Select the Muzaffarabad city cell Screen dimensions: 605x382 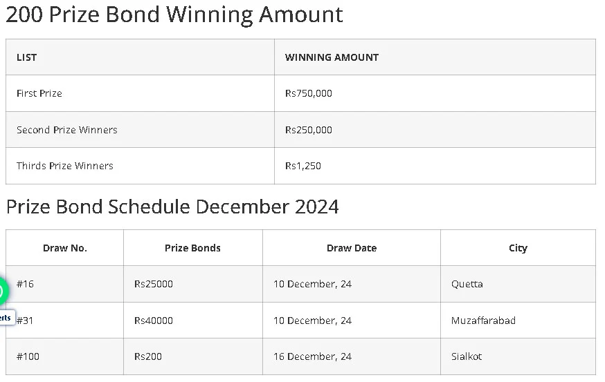tap(483, 321)
